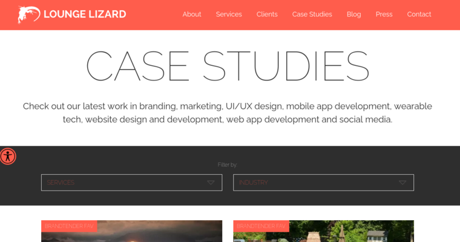This screenshot has height=242, width=460.
Task: Open the accessibility options icon
Action: coord(8,156)
